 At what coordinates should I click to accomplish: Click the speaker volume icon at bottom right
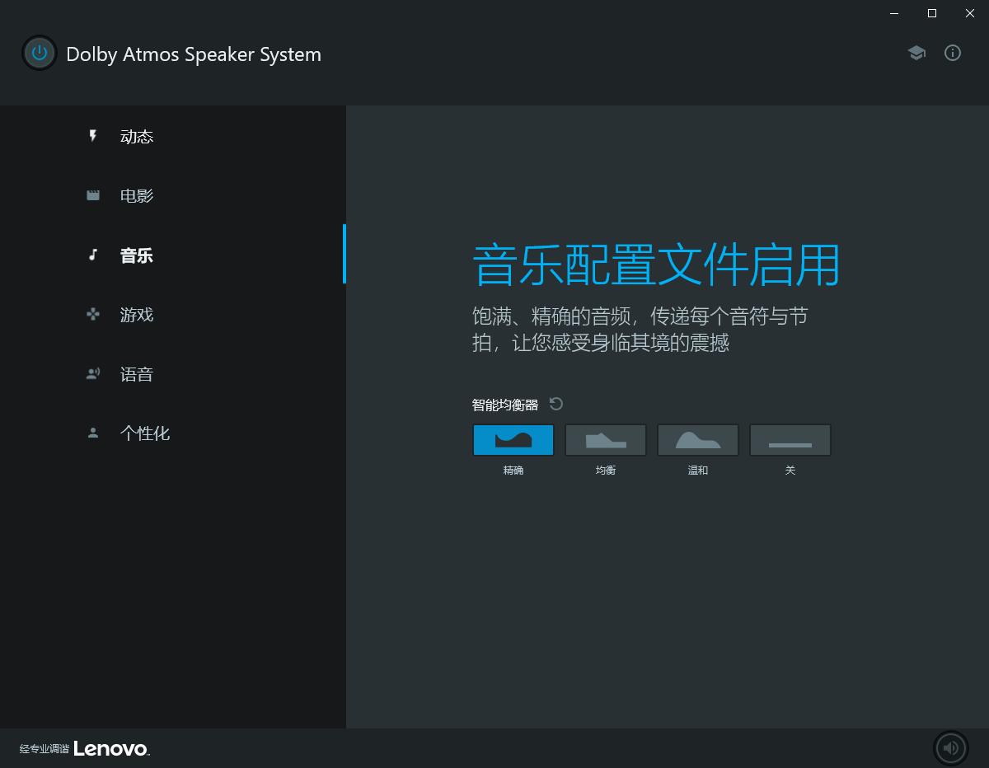click(951, 748)
